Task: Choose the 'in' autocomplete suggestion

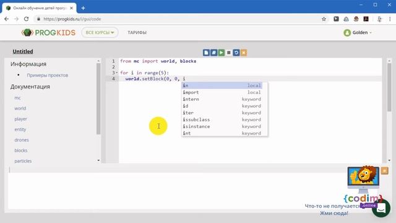Action: coord(222,85)
